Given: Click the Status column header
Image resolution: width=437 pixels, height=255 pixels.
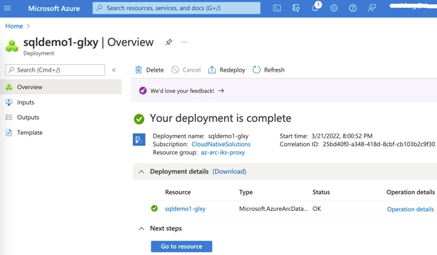Looking at the screenshot, I should (x=321, y=192).
